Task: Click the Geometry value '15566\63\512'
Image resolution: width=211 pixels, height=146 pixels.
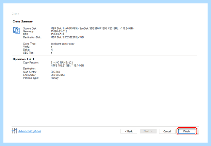Action: click(x=59, y=31)
